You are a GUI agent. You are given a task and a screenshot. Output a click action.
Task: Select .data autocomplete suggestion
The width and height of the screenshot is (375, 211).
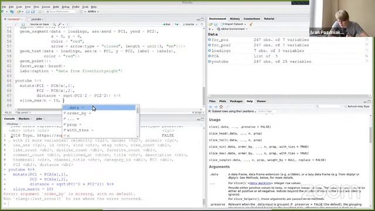tap(99, 108)
